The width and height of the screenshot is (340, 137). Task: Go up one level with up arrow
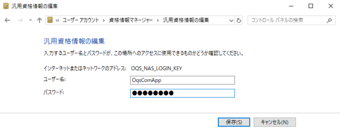[x=40, y=20]
